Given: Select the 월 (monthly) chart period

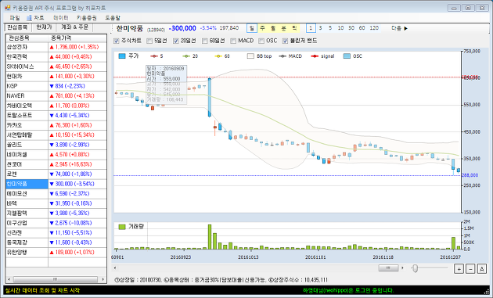Looking at the screenshot, I should [x=273, y=28].
